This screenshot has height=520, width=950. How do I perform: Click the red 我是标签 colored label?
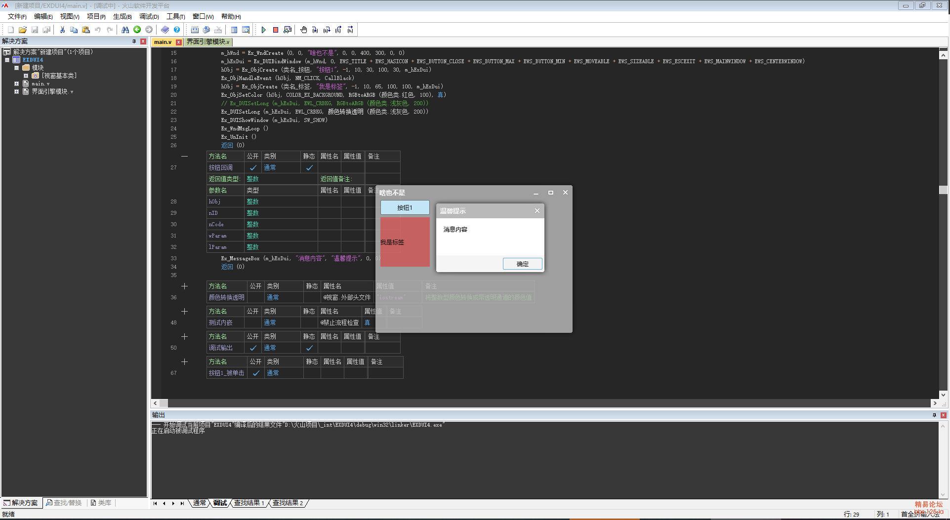(405, 242)
